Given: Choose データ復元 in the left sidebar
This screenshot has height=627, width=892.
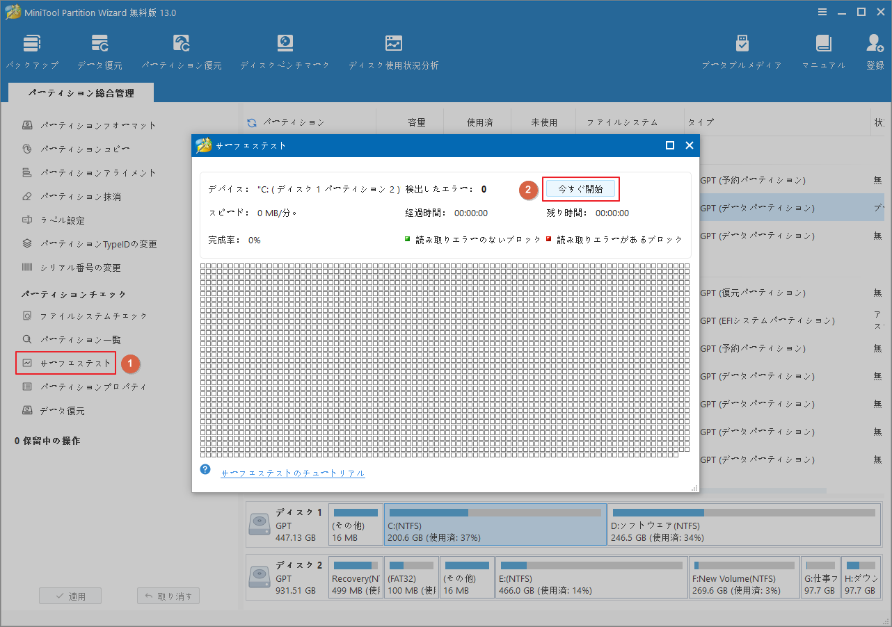Looking at the screenshot, I should (x=54, y=410).
